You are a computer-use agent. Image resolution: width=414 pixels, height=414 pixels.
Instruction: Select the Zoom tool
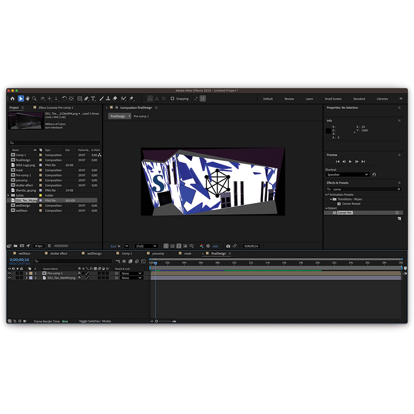tap(34, 98)
